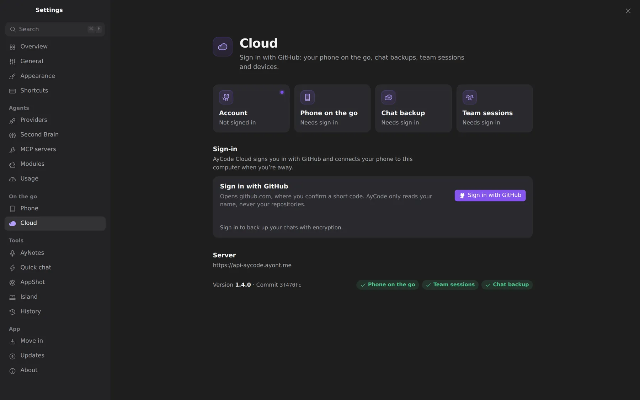Click the About info icon
Viewport: 640px width, 400px height.
point(12,370)
